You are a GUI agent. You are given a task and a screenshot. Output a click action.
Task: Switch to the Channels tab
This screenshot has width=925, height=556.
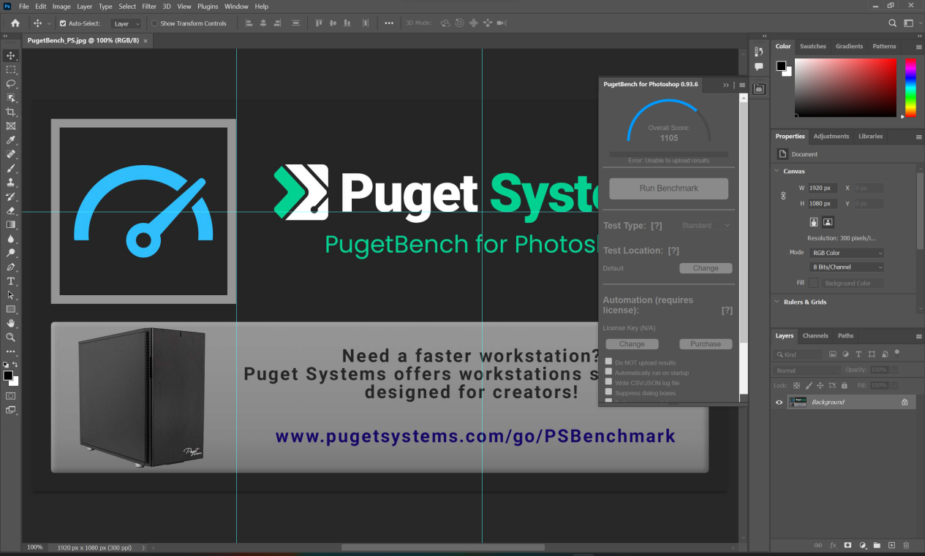815,336
